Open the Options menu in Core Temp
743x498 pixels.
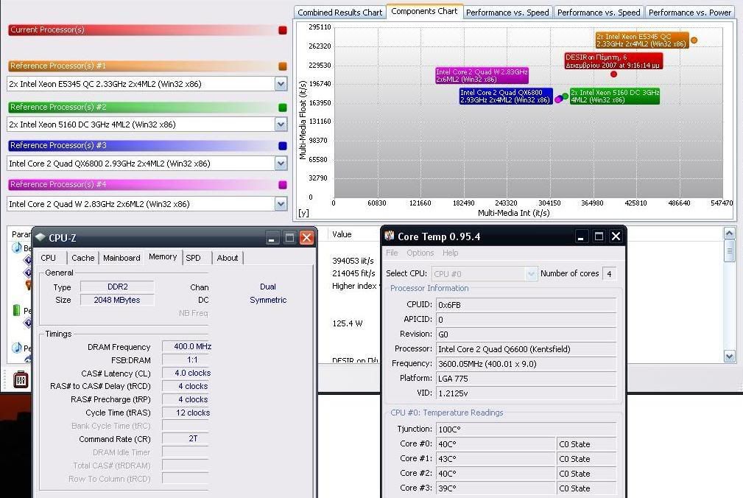420,253
